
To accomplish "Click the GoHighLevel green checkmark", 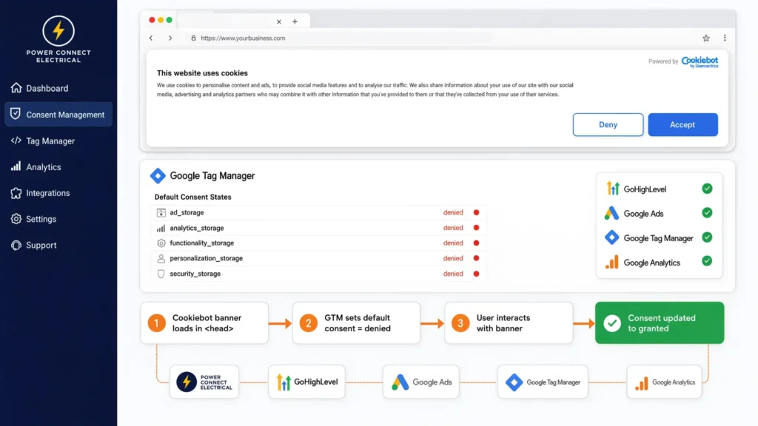I will pos(707,189).
